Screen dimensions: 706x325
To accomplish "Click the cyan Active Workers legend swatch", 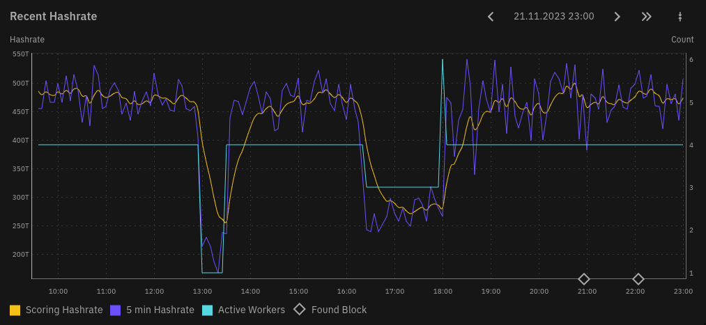I will tap(208, 310).
